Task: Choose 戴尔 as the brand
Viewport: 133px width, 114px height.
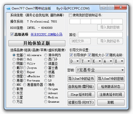Action: [14, 68]
